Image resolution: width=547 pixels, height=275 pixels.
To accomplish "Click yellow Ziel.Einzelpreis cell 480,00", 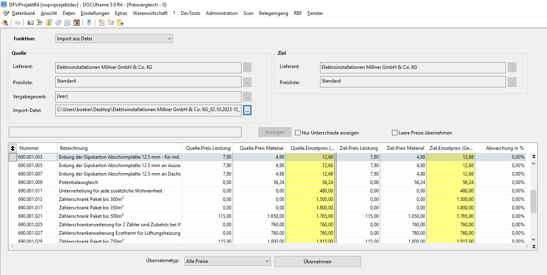I will [451, 191].
